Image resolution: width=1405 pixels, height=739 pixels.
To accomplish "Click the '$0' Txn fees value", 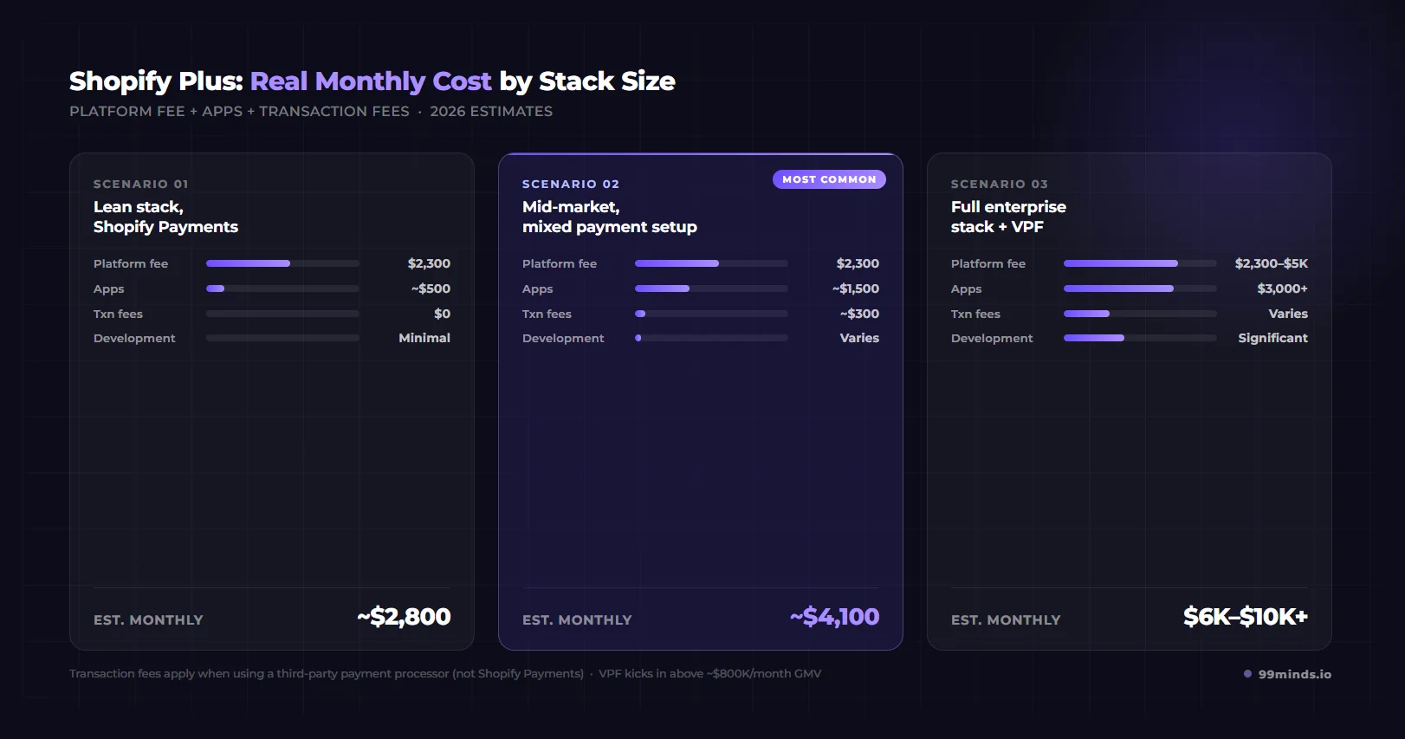I will (442, 314).
